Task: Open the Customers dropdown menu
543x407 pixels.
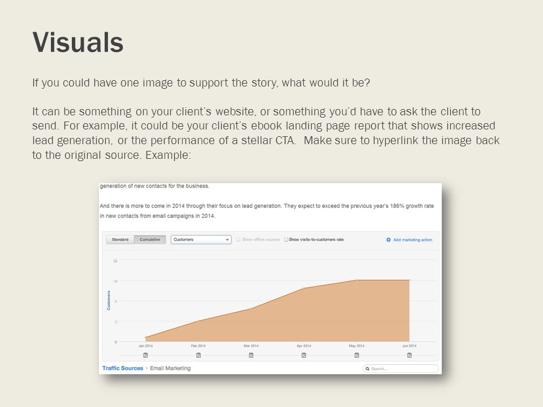Action: tap(201, 240)
